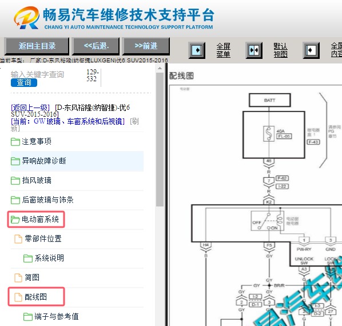Click the platform R logo
The image size is (342, 326).
27,18
